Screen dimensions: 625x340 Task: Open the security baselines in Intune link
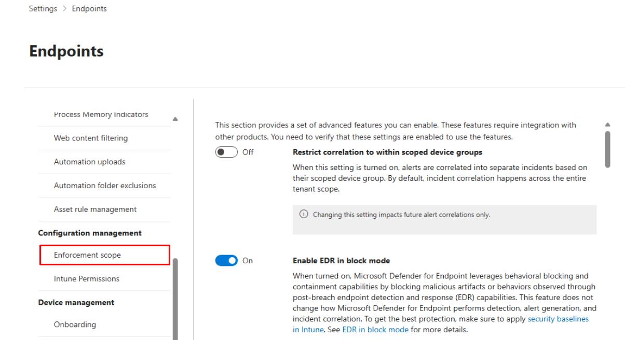(x=558, y=319)
